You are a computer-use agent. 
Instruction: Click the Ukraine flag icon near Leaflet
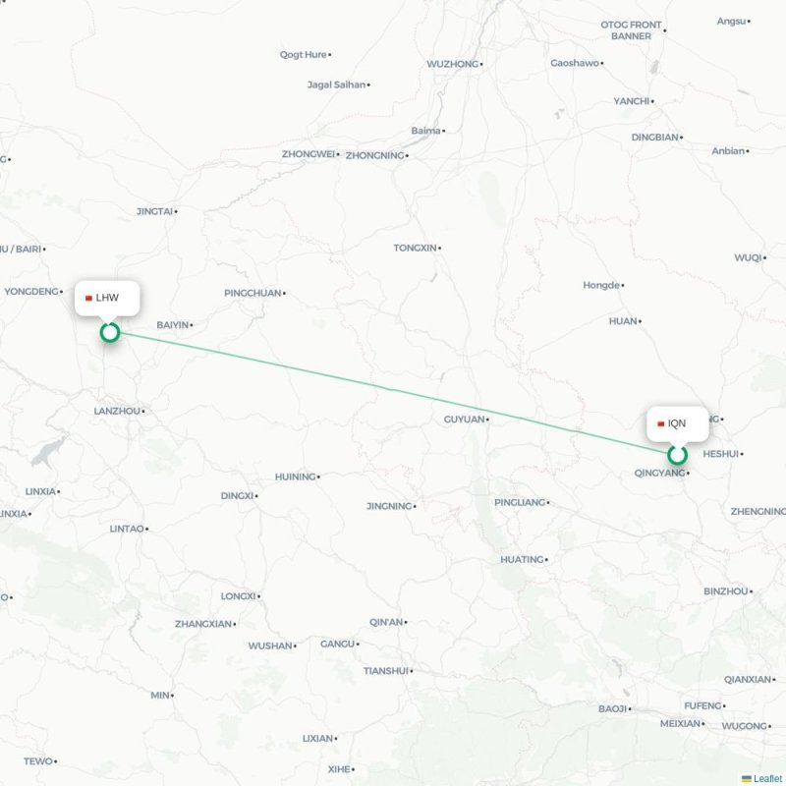[x=747, y=778]
